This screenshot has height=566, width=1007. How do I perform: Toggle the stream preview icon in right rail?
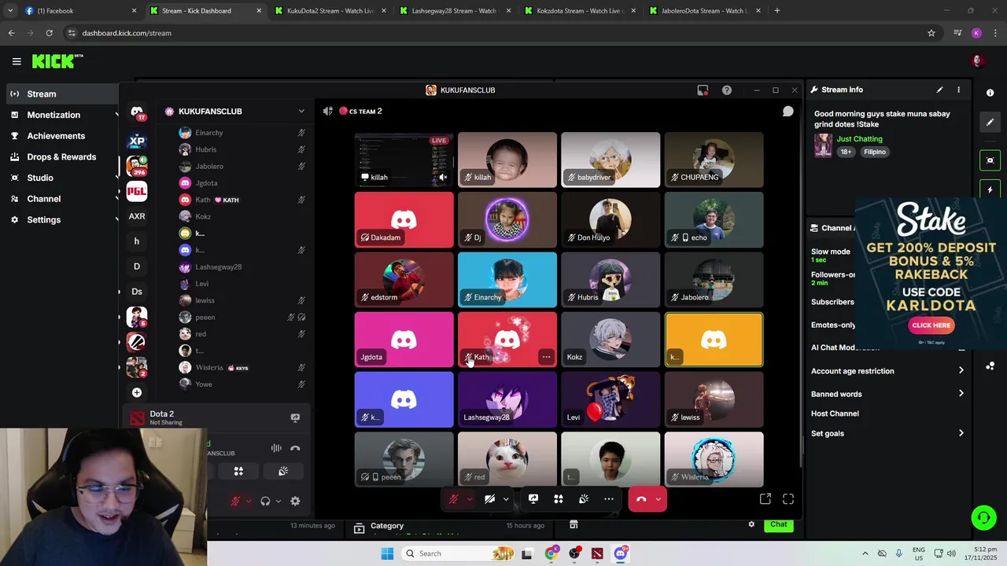click(x=990, y=160)
